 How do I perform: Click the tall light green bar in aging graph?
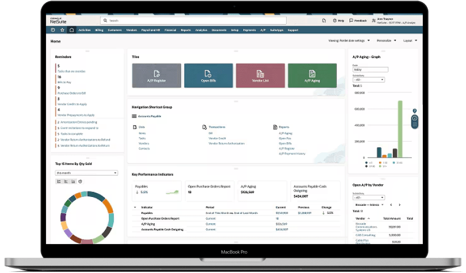click(x=400, y=129)
